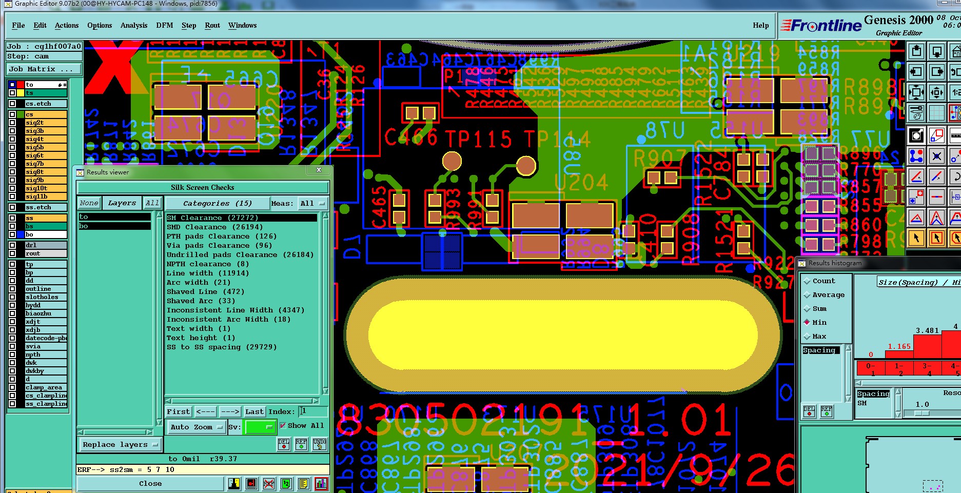Click the horizontal red-blue line icon
This screenshot has height=493, width=961.
pos(937,197)
